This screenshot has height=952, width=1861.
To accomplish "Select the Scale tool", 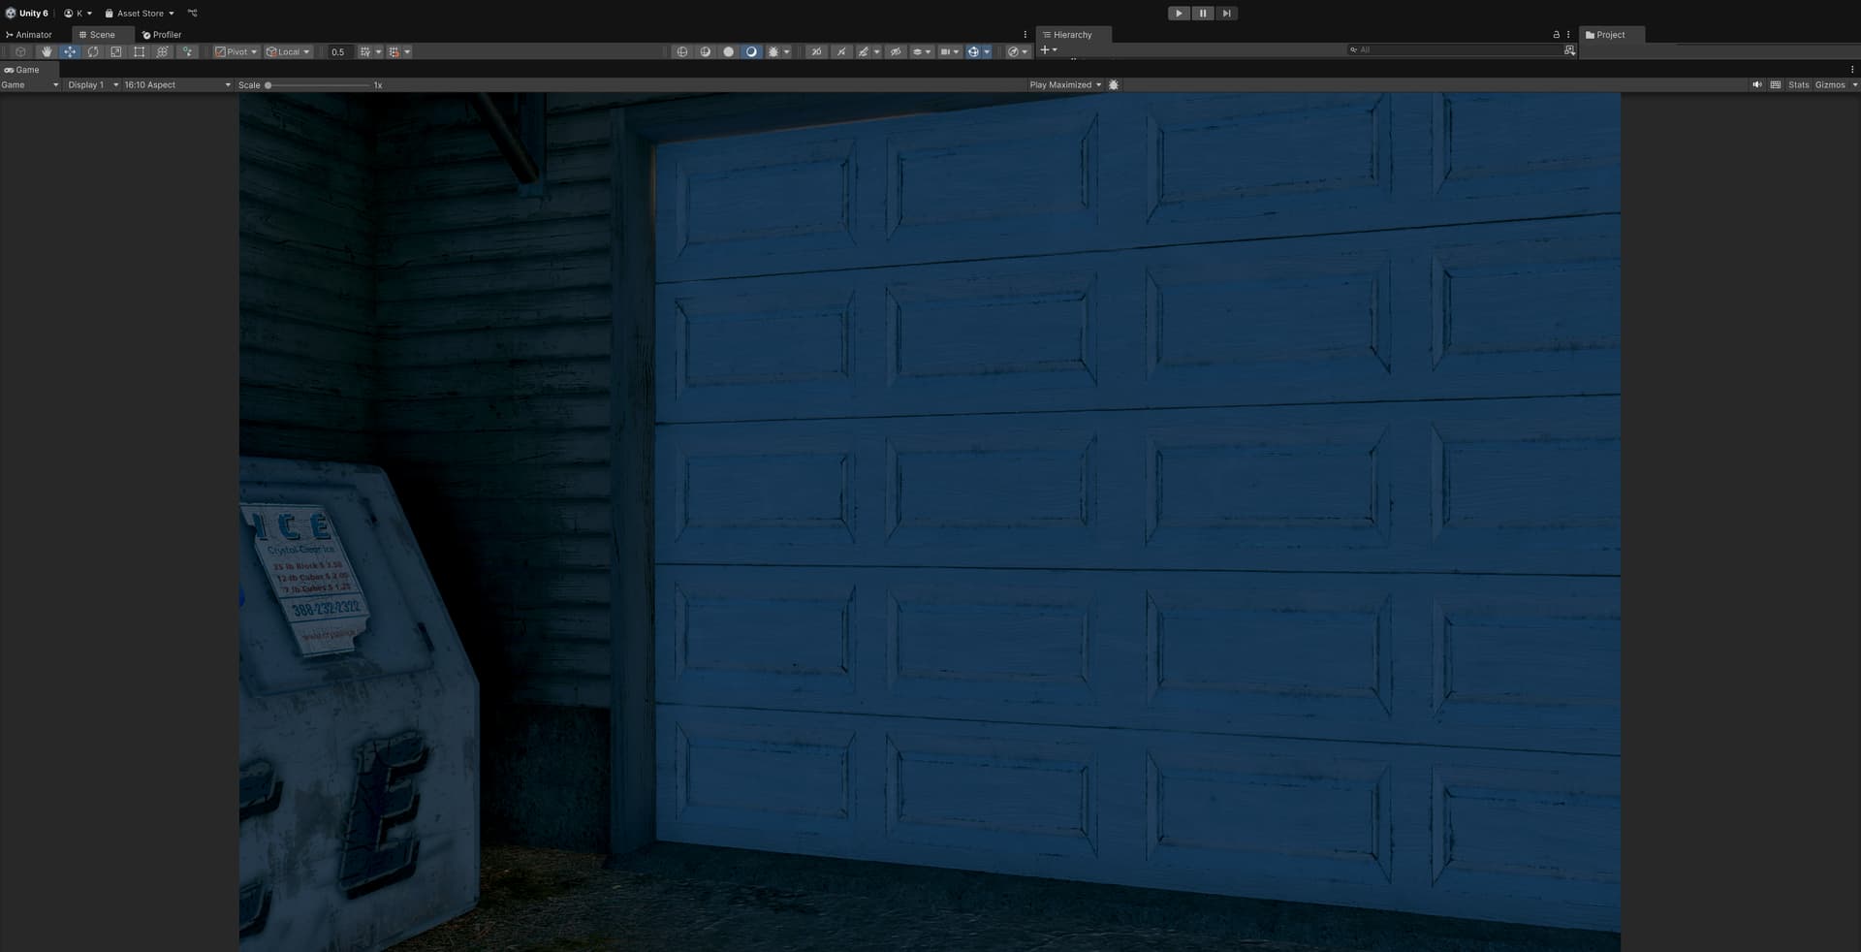I will click(116, 51).
